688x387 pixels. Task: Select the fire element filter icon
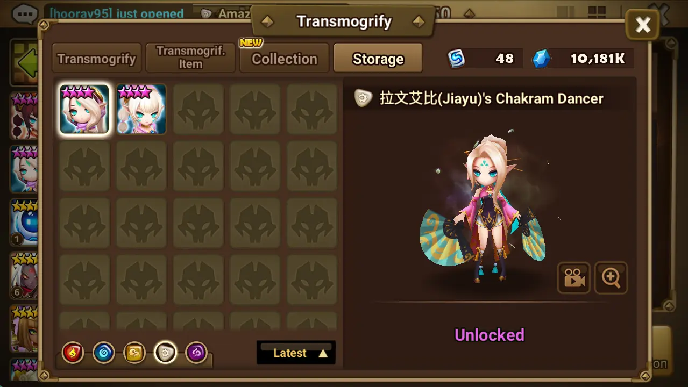click(73, 353)
